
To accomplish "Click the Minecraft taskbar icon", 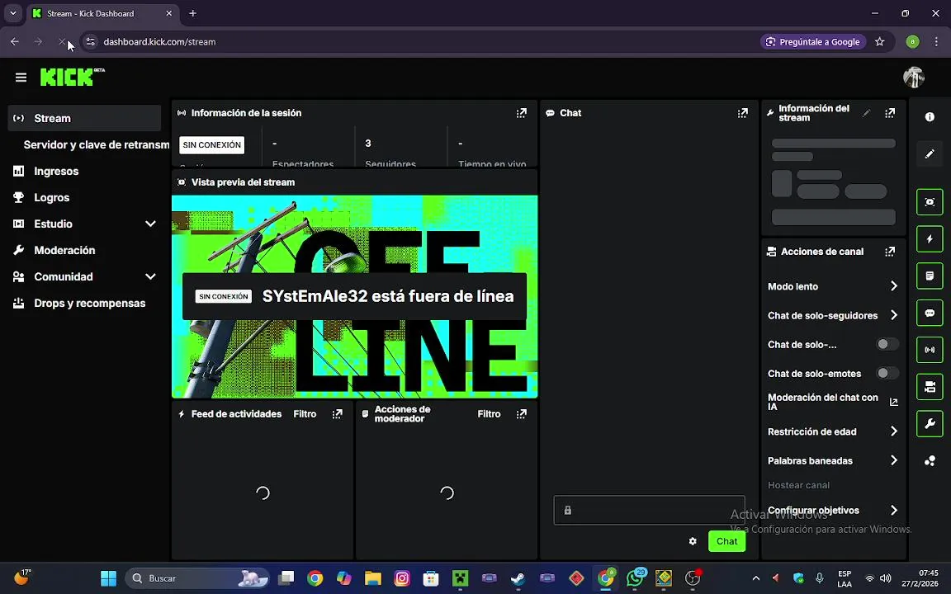I will pos(460,578).
